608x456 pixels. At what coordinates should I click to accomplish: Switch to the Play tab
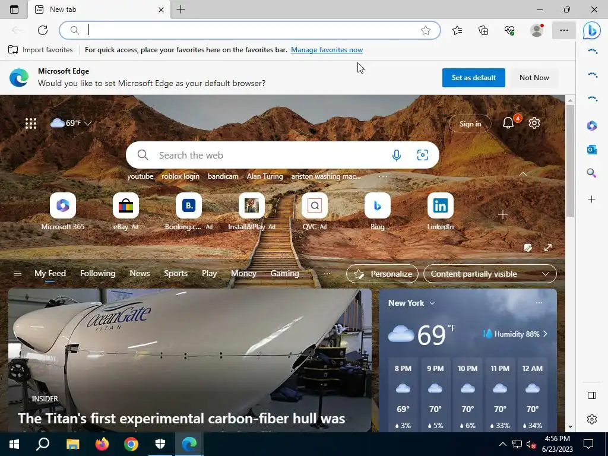209,273
